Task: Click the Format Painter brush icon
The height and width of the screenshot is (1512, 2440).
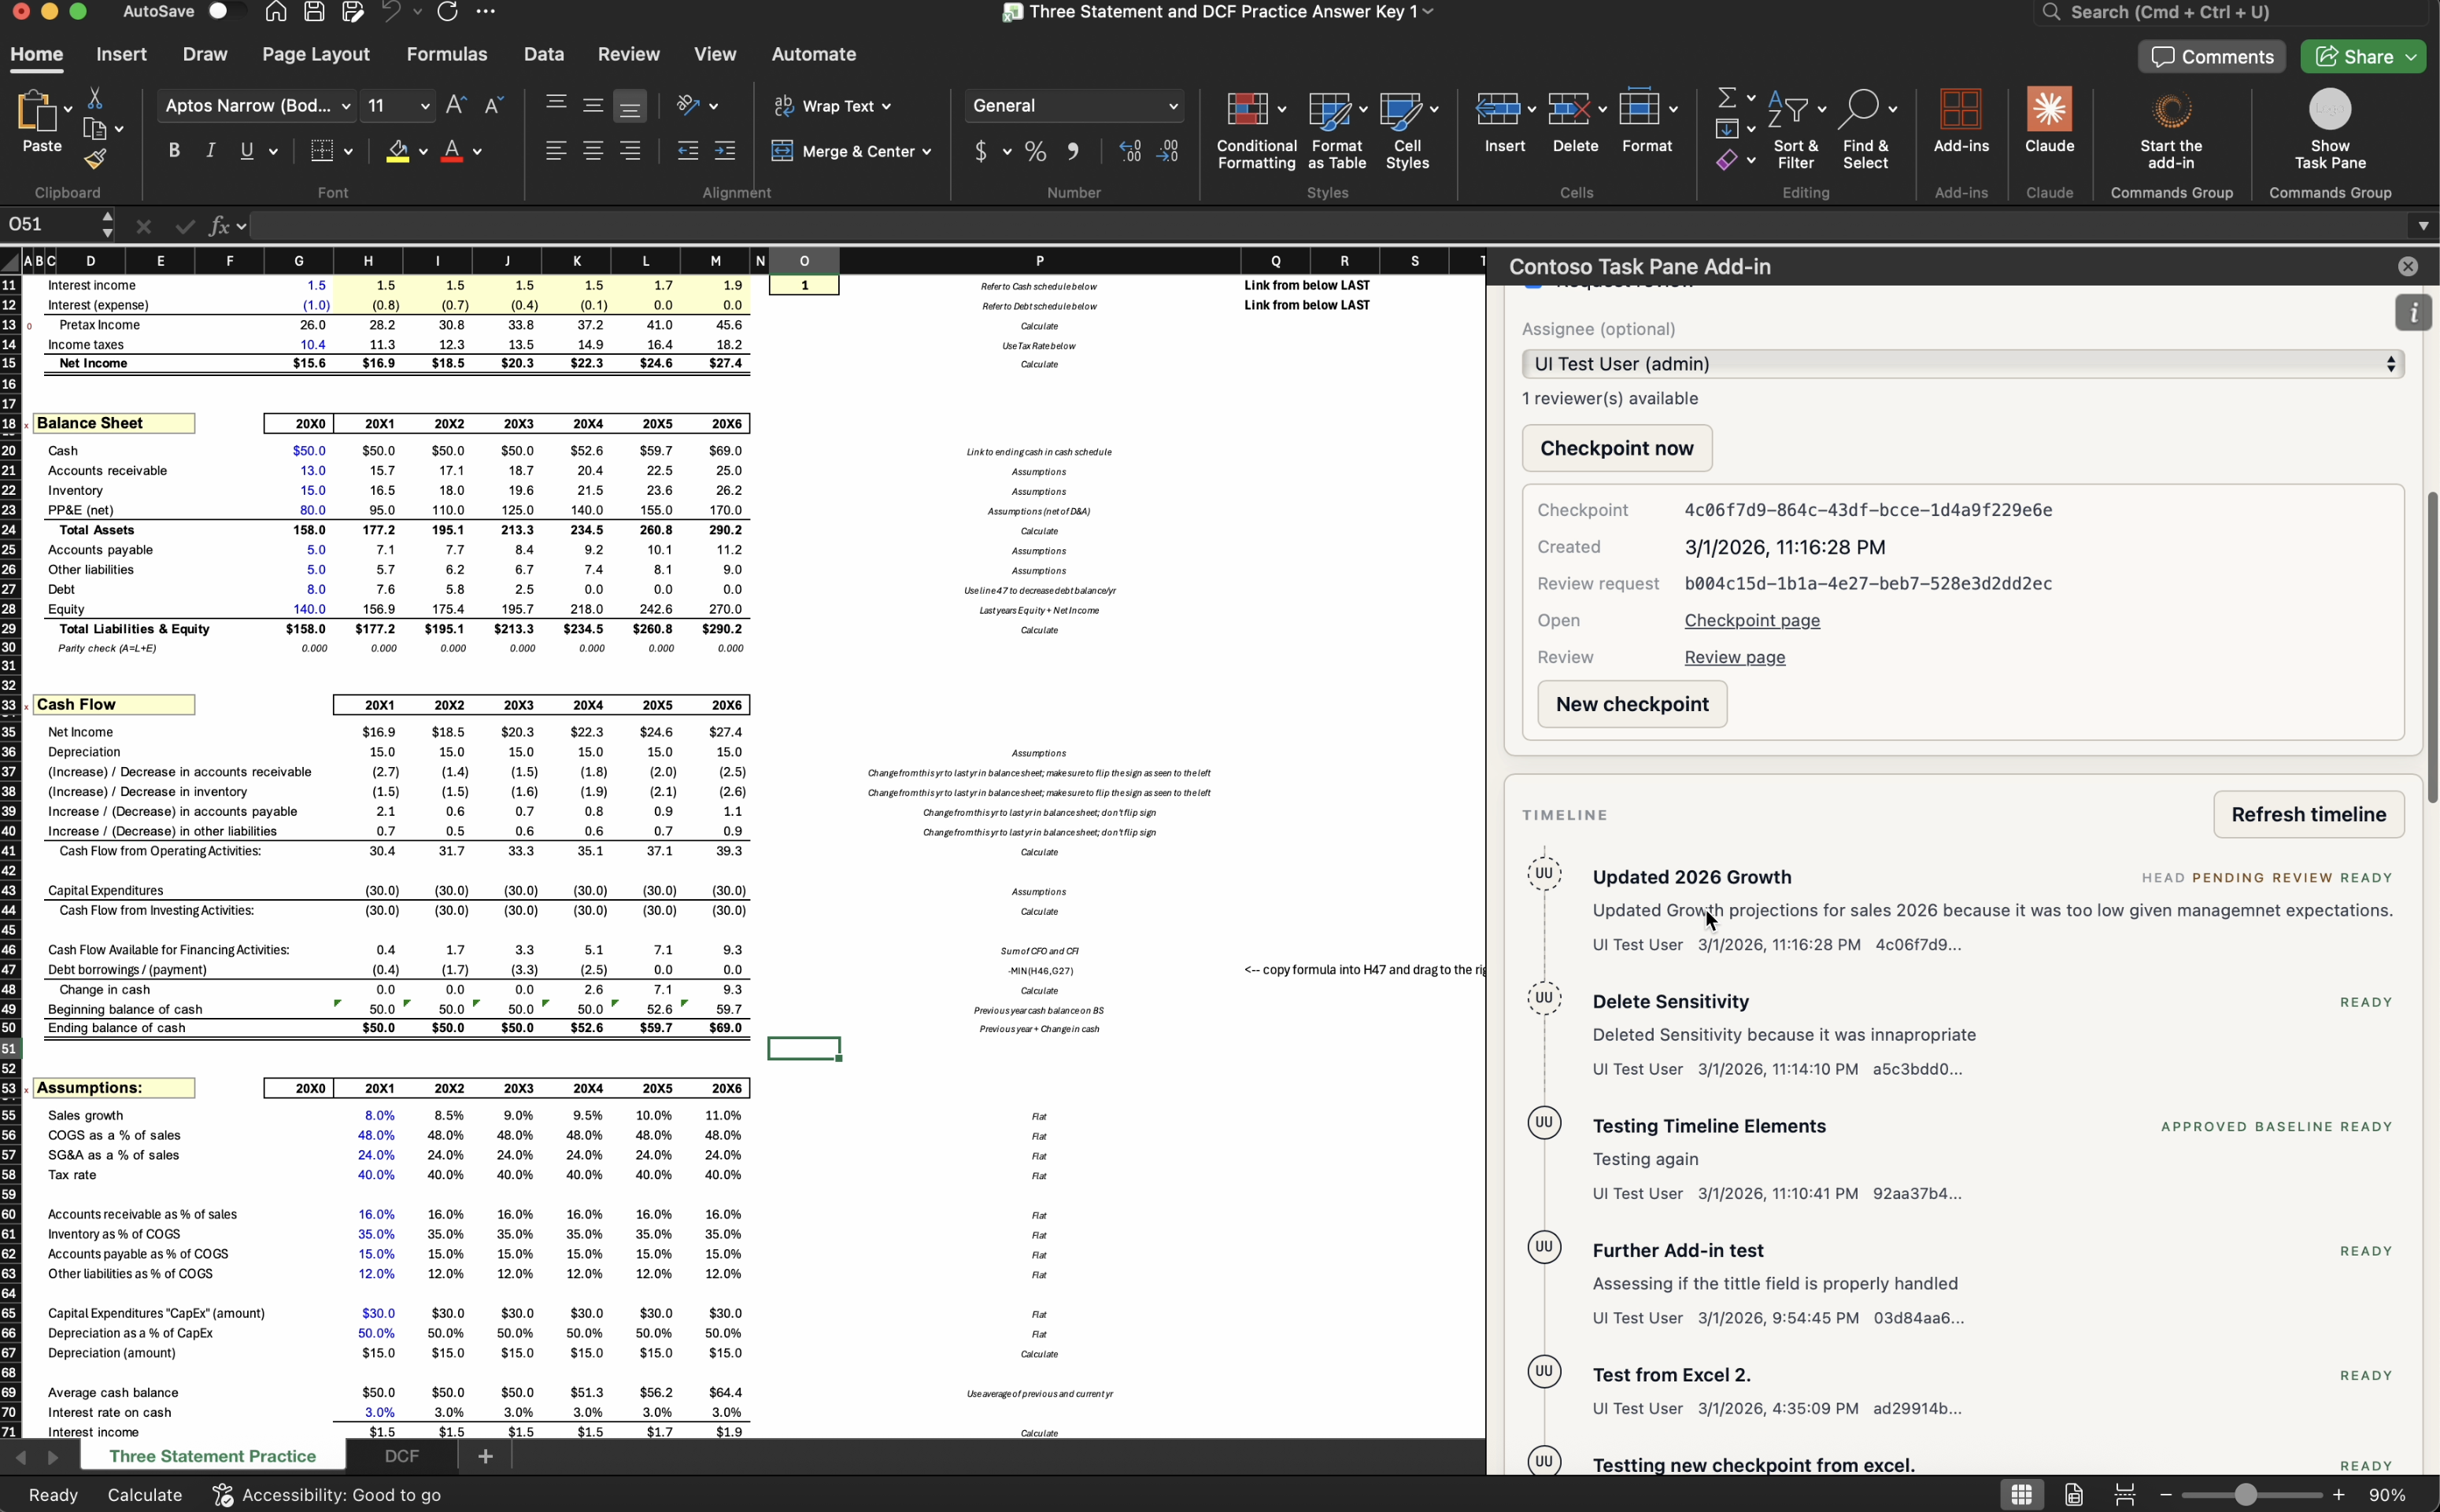Action: coord(95,159)
